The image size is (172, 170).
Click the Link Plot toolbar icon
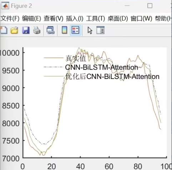(x=51, y=30)
